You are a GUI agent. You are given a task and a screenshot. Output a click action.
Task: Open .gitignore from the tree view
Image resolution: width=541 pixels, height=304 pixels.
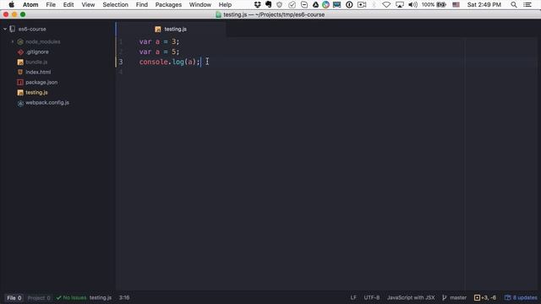37,52
